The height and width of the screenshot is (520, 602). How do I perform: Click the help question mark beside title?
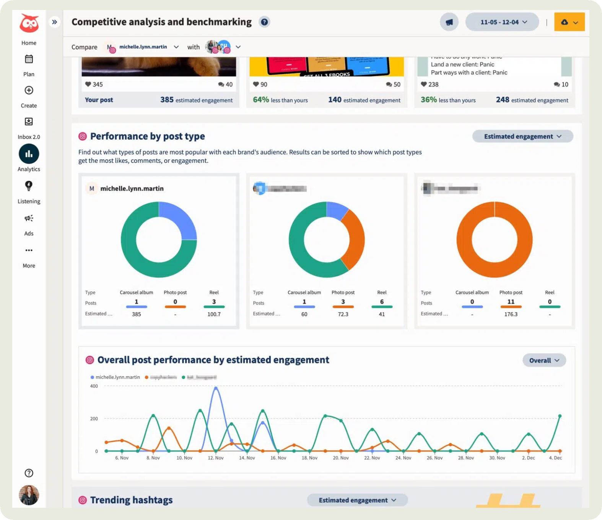click(264, 22)
